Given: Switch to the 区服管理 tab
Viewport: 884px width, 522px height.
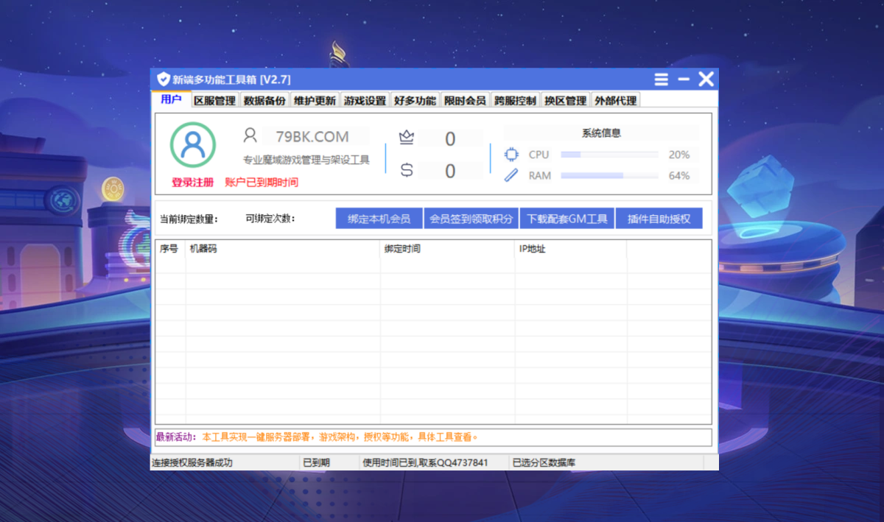Looking at the screenshot, I should (x=214, y=99).
